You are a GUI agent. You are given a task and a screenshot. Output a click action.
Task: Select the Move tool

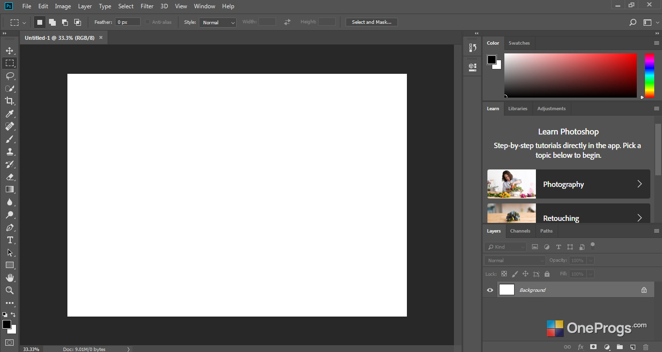click(10, 50)
